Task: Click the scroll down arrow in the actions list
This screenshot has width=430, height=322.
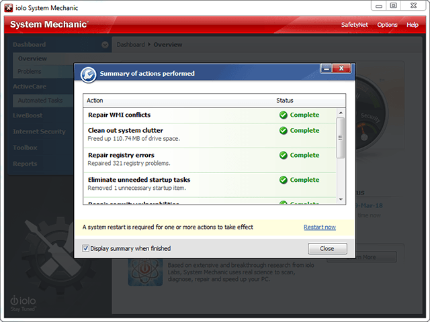Action: click(x=341, y=200)
